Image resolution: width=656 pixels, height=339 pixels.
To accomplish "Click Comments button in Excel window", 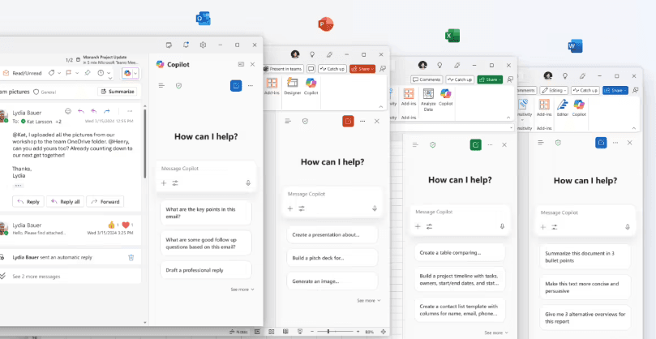I will [x=427, y=79].
